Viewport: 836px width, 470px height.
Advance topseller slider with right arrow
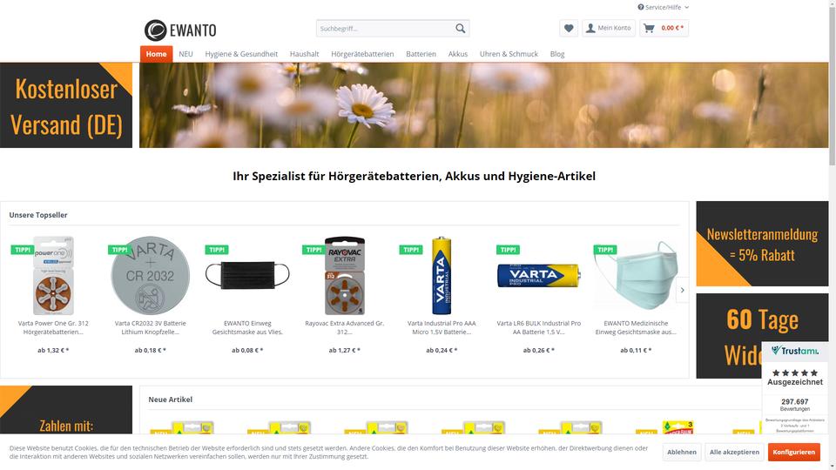[x=682, y=291]
